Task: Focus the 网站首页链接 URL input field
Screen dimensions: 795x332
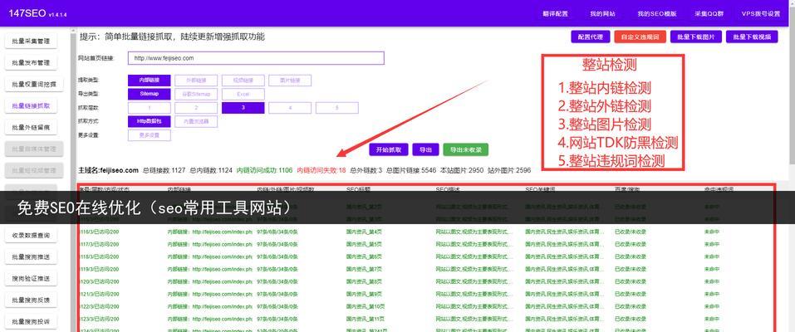Action: [256, 58]
